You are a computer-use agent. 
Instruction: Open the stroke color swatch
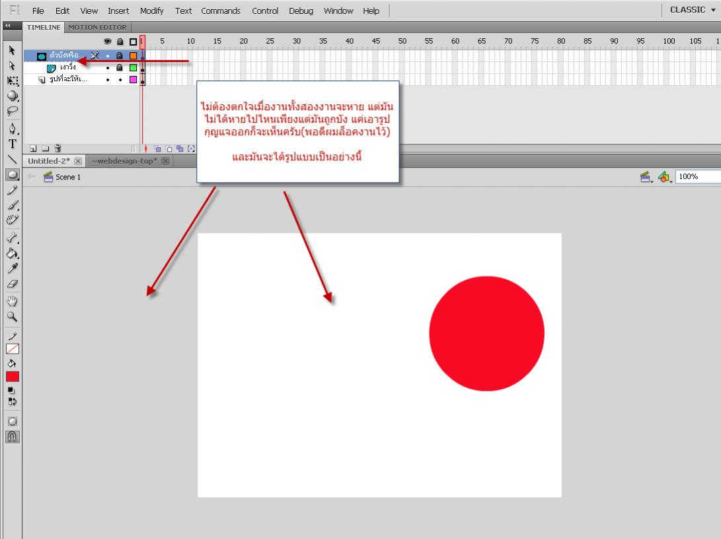13,349
